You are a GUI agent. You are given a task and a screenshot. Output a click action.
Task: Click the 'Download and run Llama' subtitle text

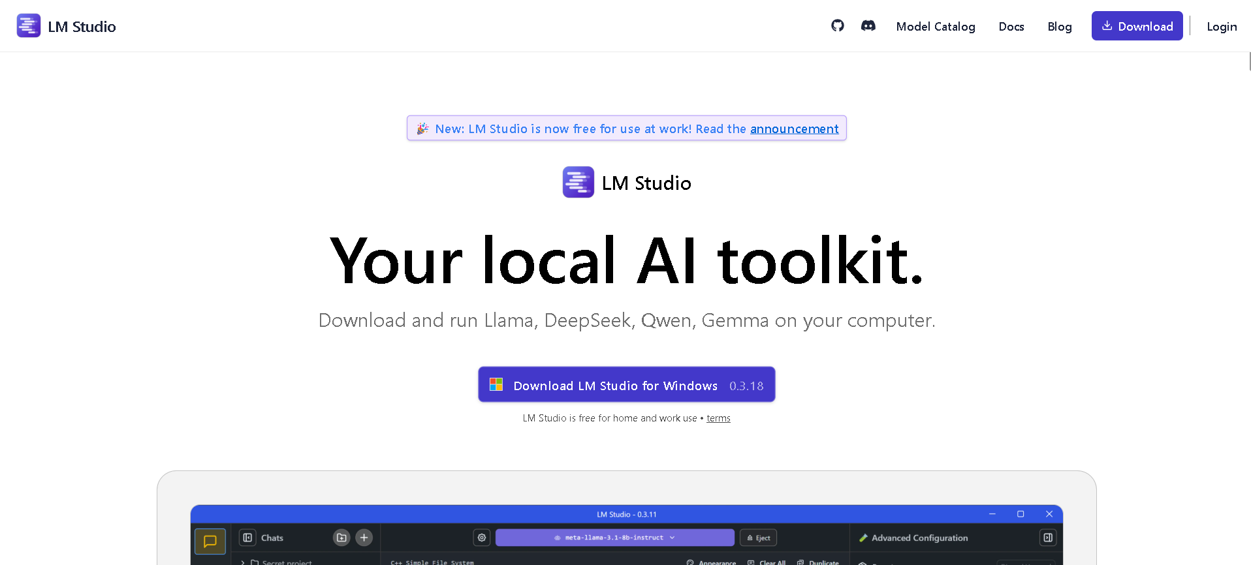click(x=627, y=320)
